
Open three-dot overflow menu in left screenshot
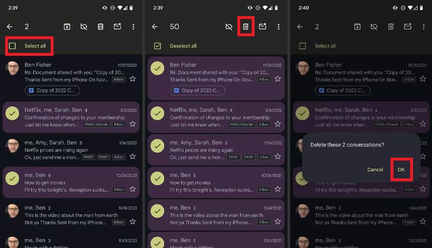click(134, 26)
